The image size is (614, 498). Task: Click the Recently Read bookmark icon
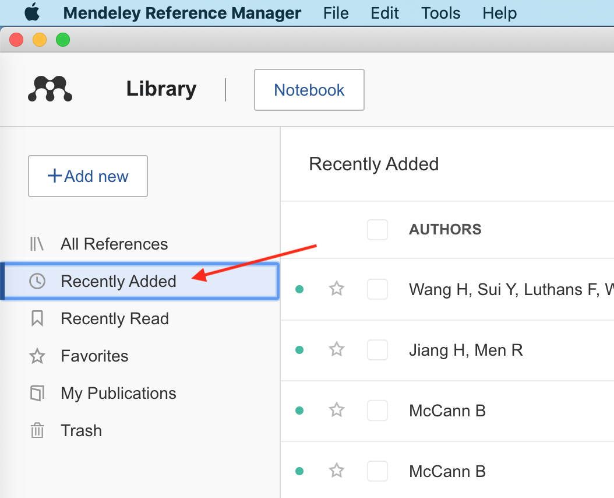(x=37, y=318)
